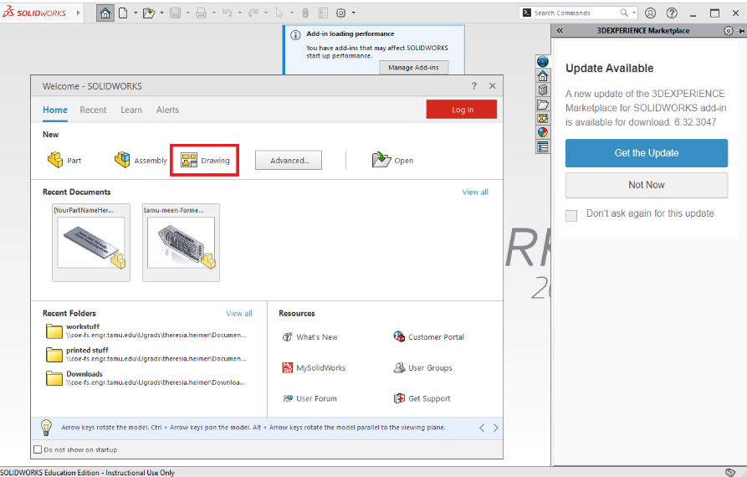Collapse the 3DEXPERIENCE Marketplace task pane
747x477 pixels.
[560, 31]
